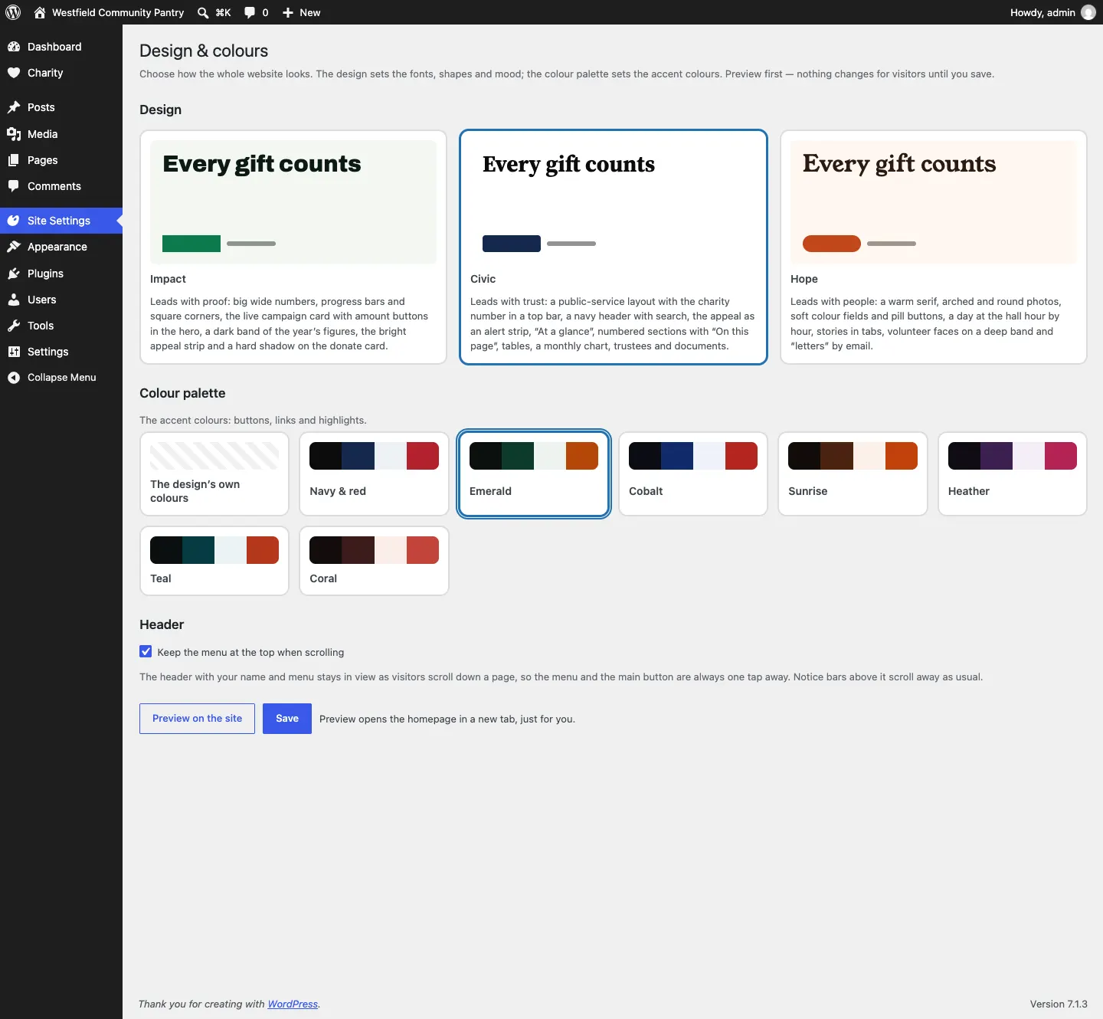Click the Collapse Menu arrow icon
The image size is (1103, 1019).
pyautogui.click(x=14, y=378)
